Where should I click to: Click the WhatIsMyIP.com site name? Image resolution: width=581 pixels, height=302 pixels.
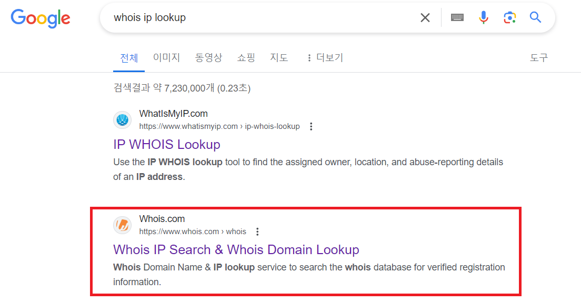click(174, 114)
